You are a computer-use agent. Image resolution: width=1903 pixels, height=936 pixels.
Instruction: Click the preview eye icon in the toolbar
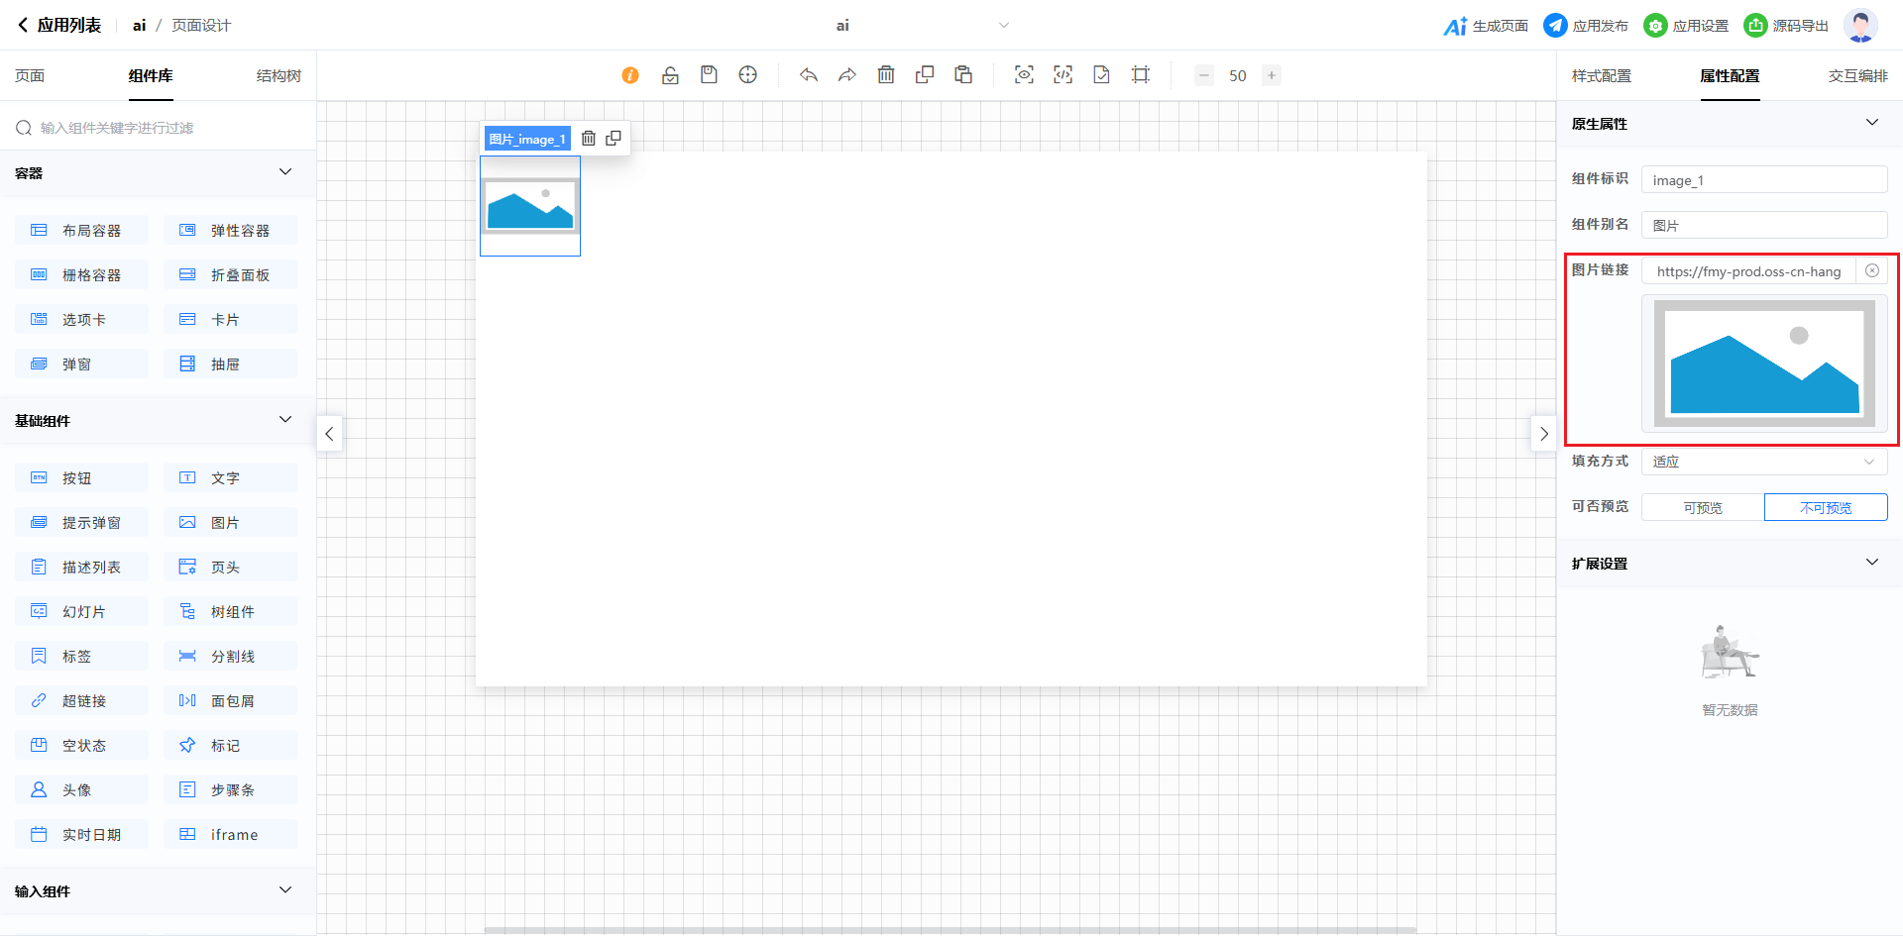click(1024, 75)
